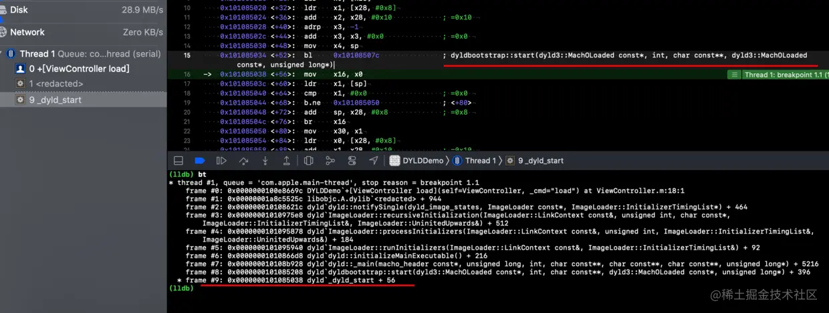This screenshot has height=313, width=829.
Task: Click frame #2 dyld::notifySingle line
Action: pos(466,207)
